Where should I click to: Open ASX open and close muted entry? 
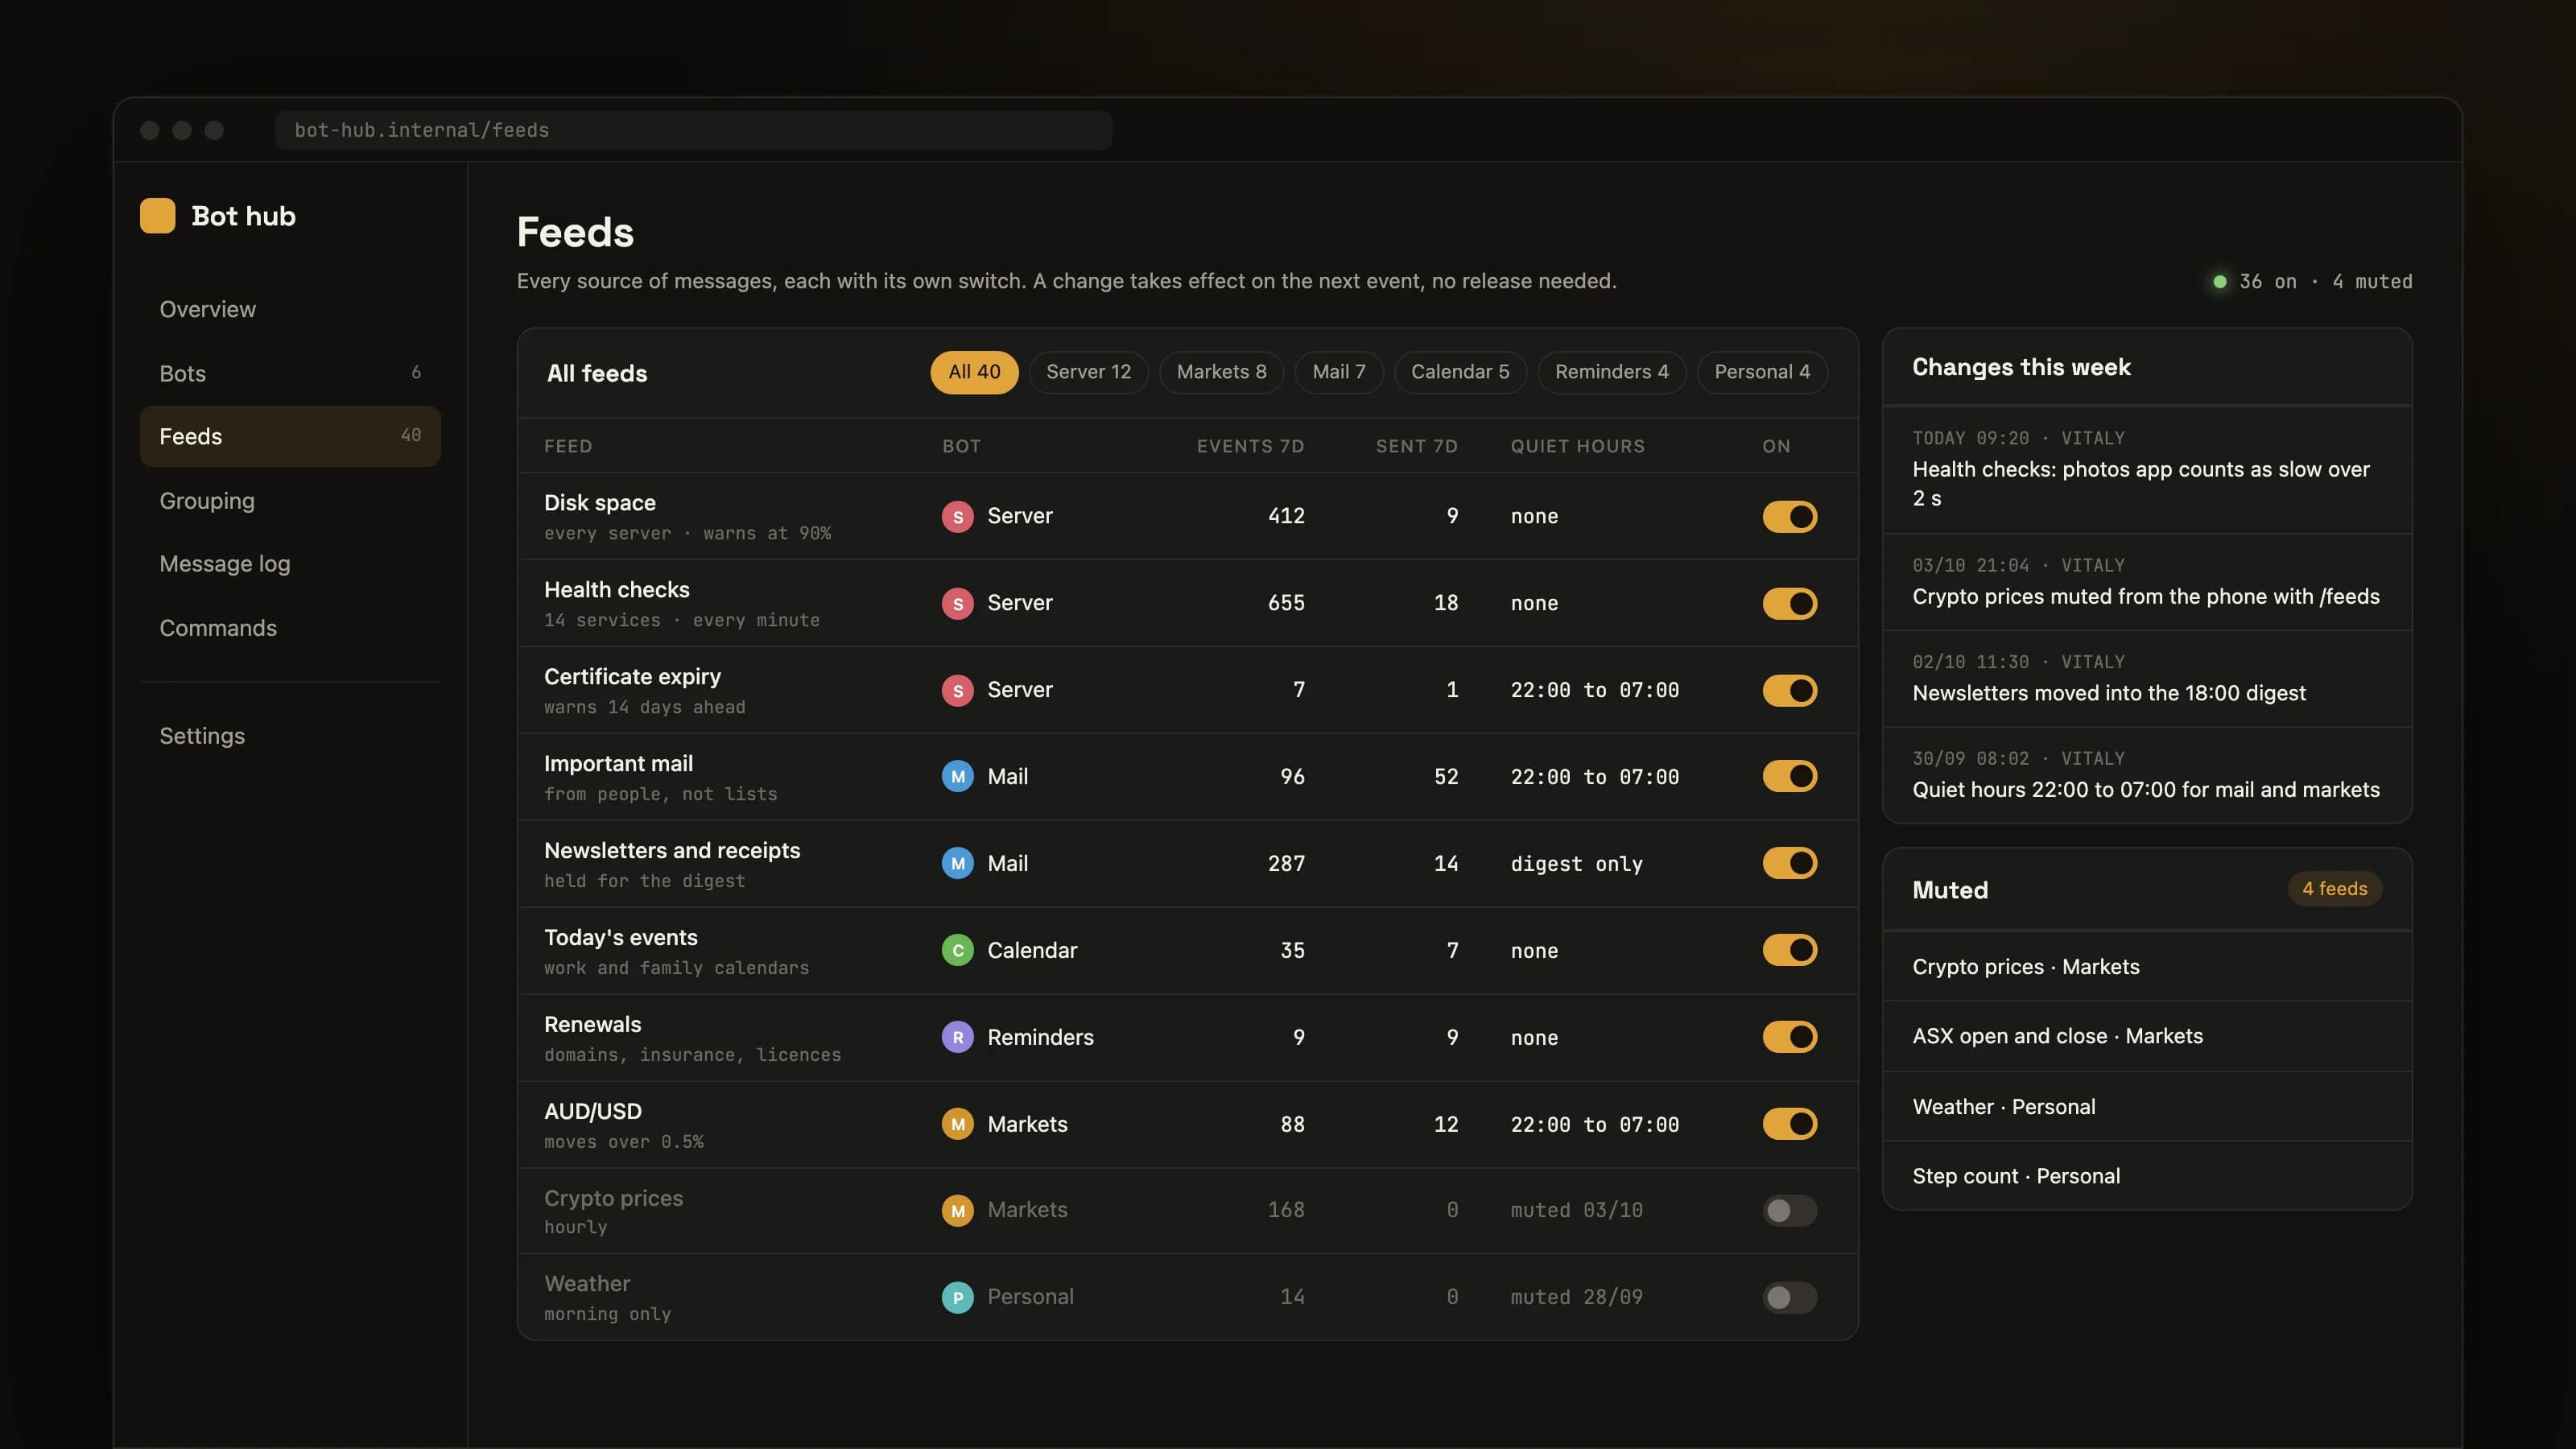pyautogui.click(x=2147, y=1036)
